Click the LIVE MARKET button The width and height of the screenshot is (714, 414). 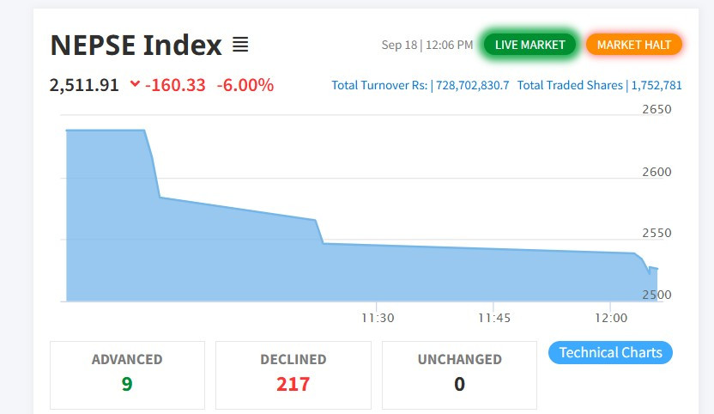coord(529,45)
